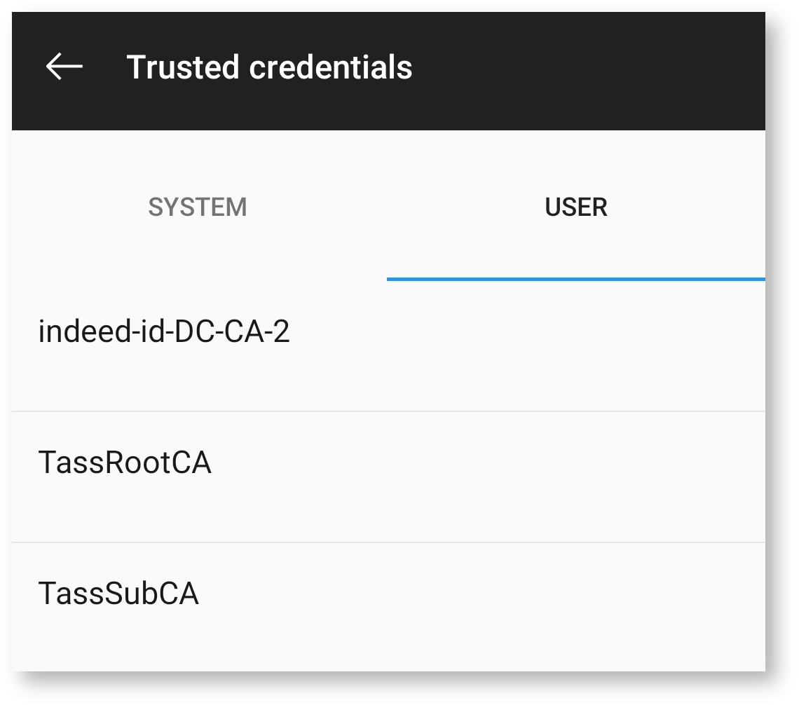Open the TassSubCA certificate entry

[118, 594]
